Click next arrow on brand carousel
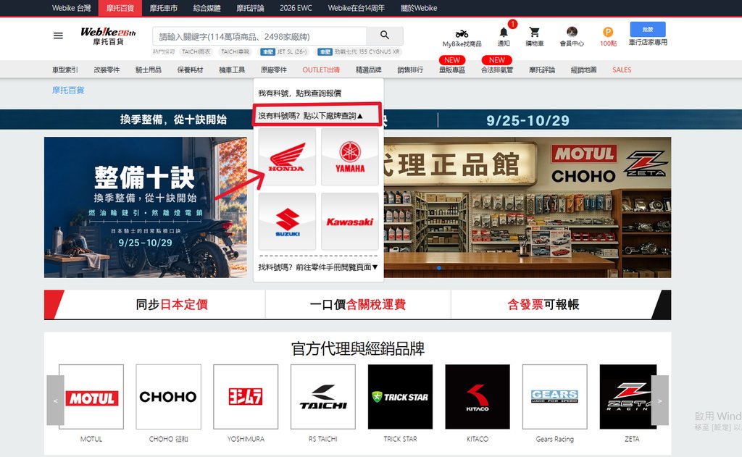The image size is (742, 457). (x=659, y=401)
